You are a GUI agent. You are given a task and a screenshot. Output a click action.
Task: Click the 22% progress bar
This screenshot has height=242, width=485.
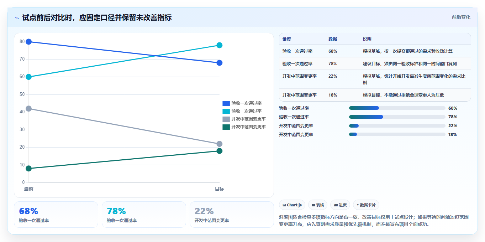click(x=397, y=126)
